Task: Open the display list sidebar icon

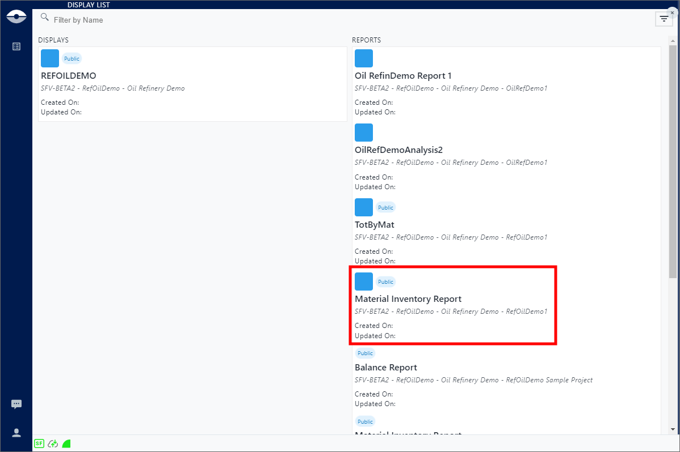Action: 16,46
